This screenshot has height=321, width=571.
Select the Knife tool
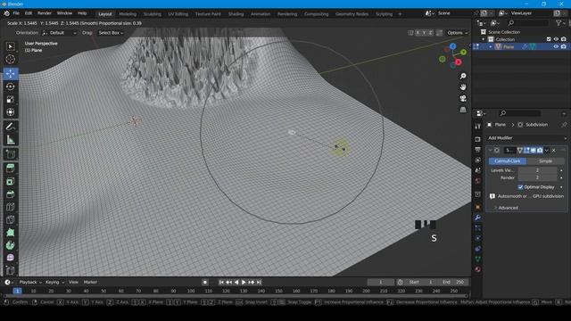click(x=10, y=219)
